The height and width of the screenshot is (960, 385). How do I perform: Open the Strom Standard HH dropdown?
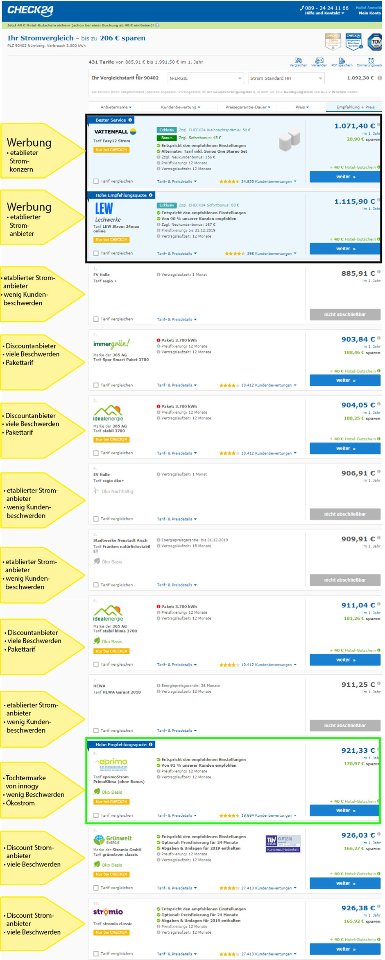coord(286,78)
